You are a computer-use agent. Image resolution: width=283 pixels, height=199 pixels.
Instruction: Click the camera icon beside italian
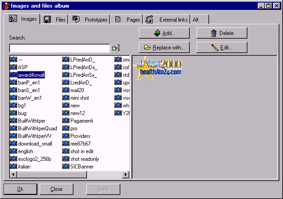coord(14,166)
